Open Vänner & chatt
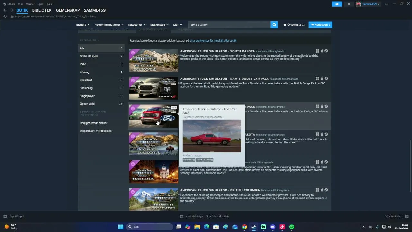 [397, 217]
